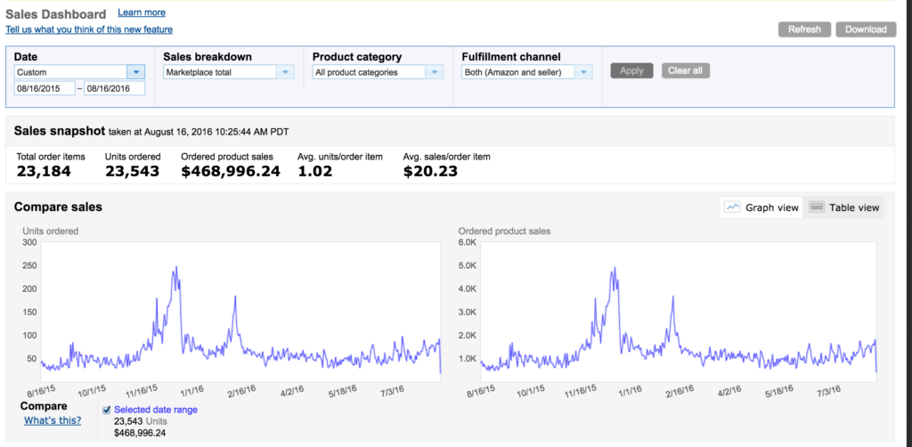
Task: Open the Fulfillment channel dropdown
Action: (x=527, y=72)
